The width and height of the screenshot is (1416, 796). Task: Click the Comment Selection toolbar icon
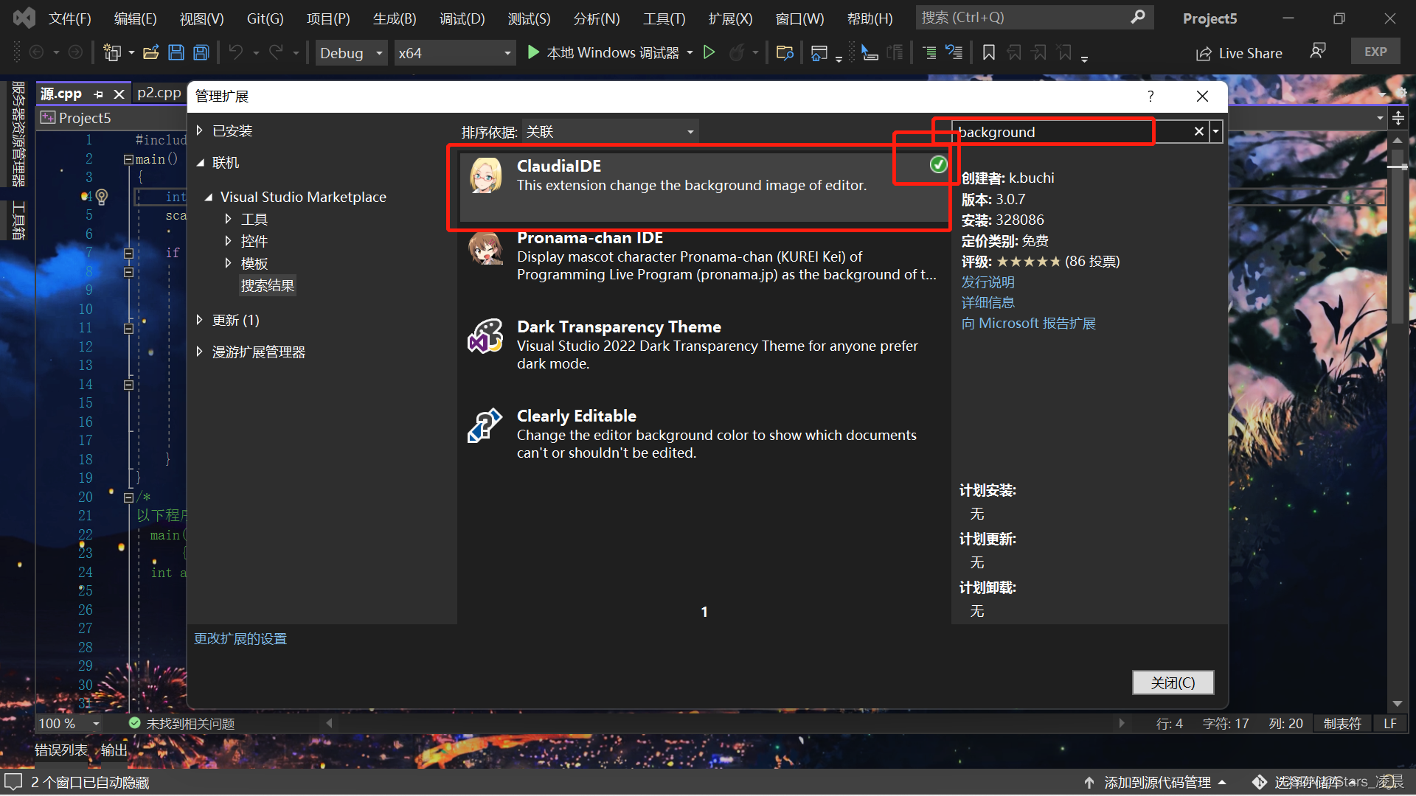pos(929,52)
